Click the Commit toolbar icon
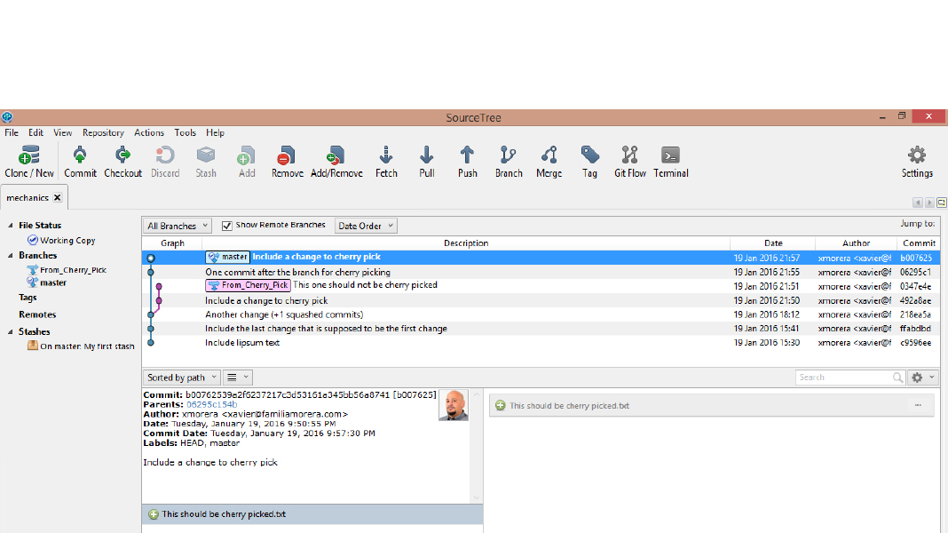The width and height of the screenshot is (948, 533). [x=80, y=162]
